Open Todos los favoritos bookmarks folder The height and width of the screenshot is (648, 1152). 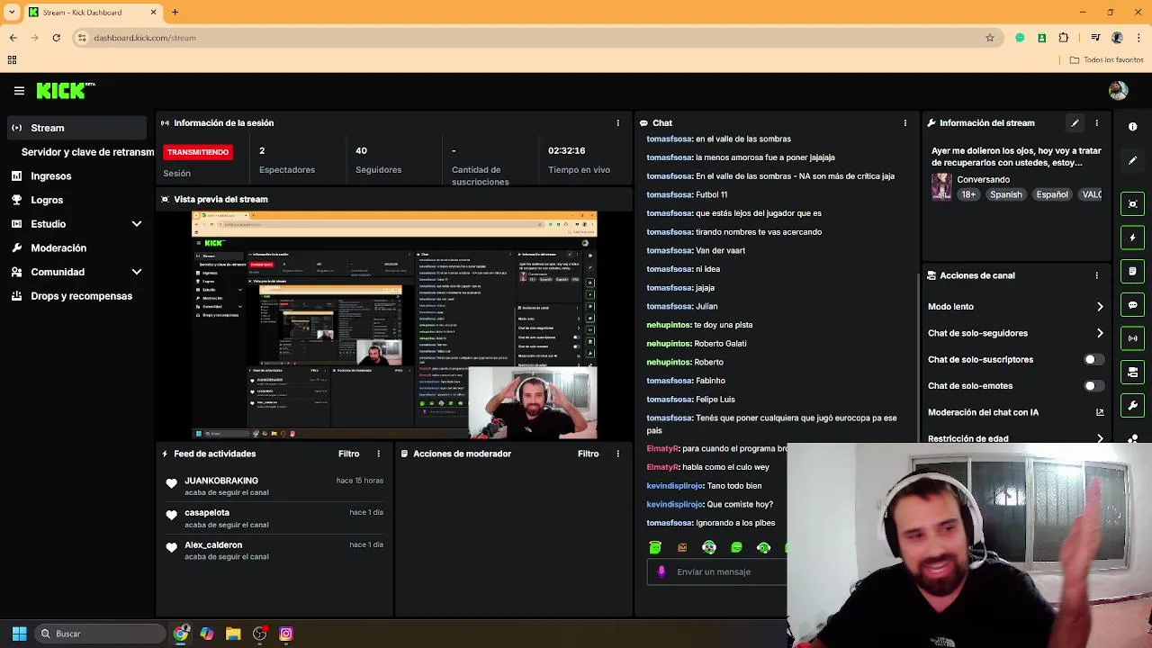click(1106, 60)
